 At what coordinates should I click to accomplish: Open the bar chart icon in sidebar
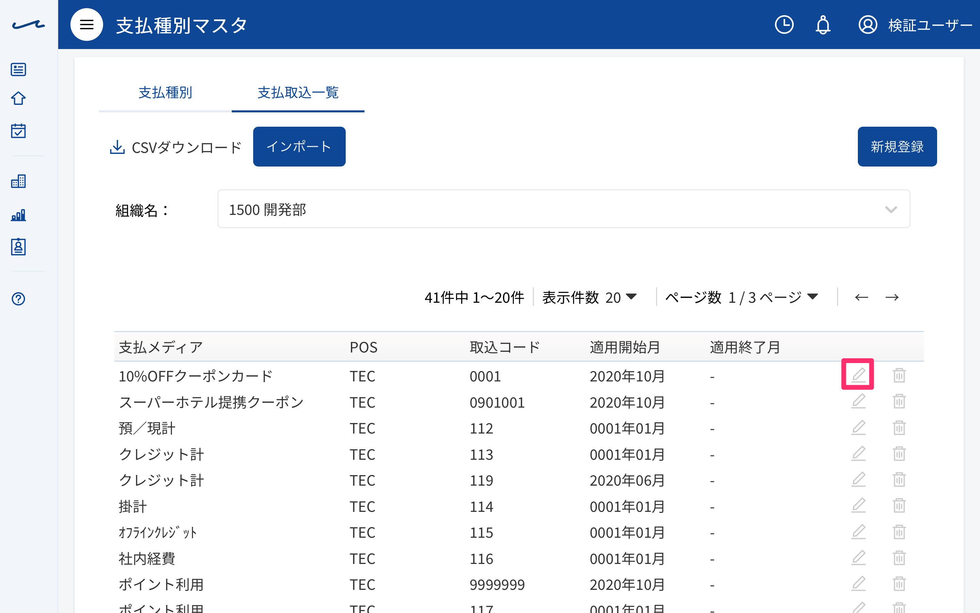(18, 215)
